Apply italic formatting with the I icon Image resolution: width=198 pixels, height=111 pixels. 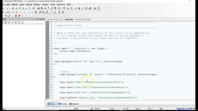click(x=8, y=8)
